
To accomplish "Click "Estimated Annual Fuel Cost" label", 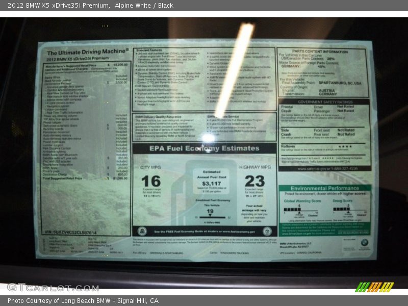I will tap(212, 174).
